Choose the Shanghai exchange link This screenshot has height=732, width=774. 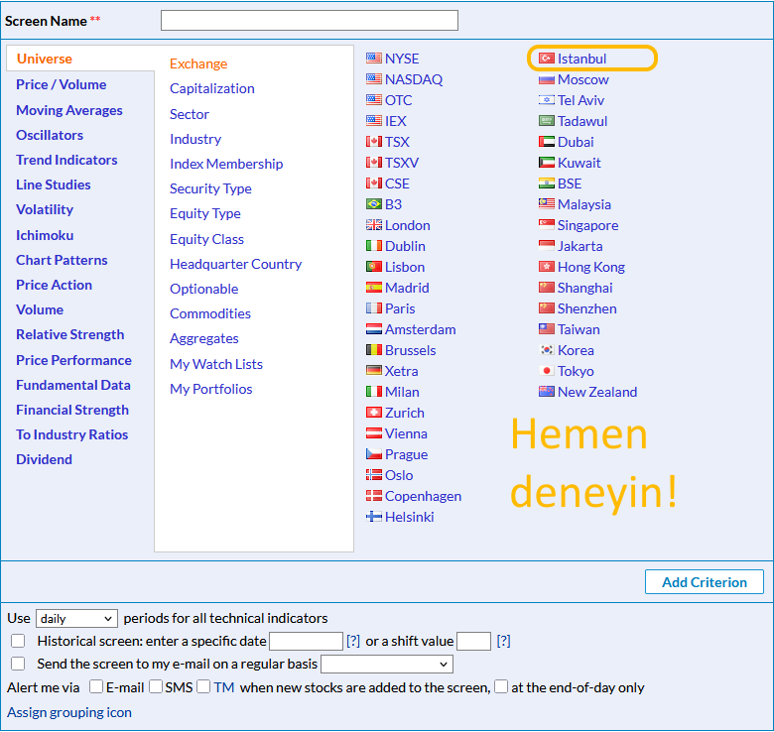(584, 288)
